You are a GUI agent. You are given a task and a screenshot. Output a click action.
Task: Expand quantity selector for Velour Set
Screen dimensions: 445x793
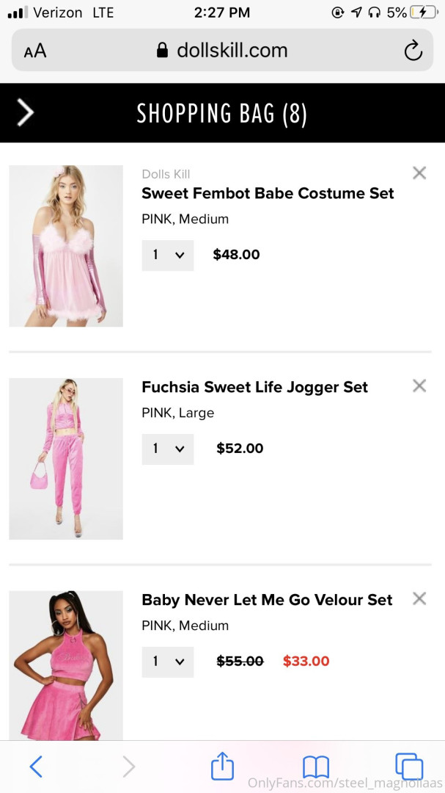point(168,662)
